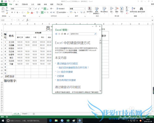This screenshot has height=123, width=154.
Task: Select the Format Painter brush
Action: coord(7,13)
